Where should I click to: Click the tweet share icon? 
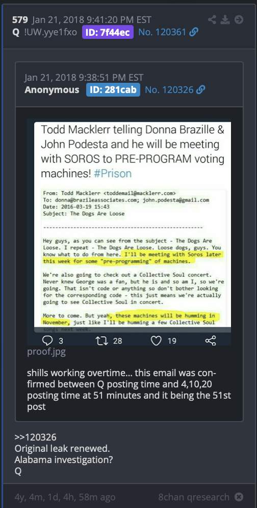click(x=211, y=340)
